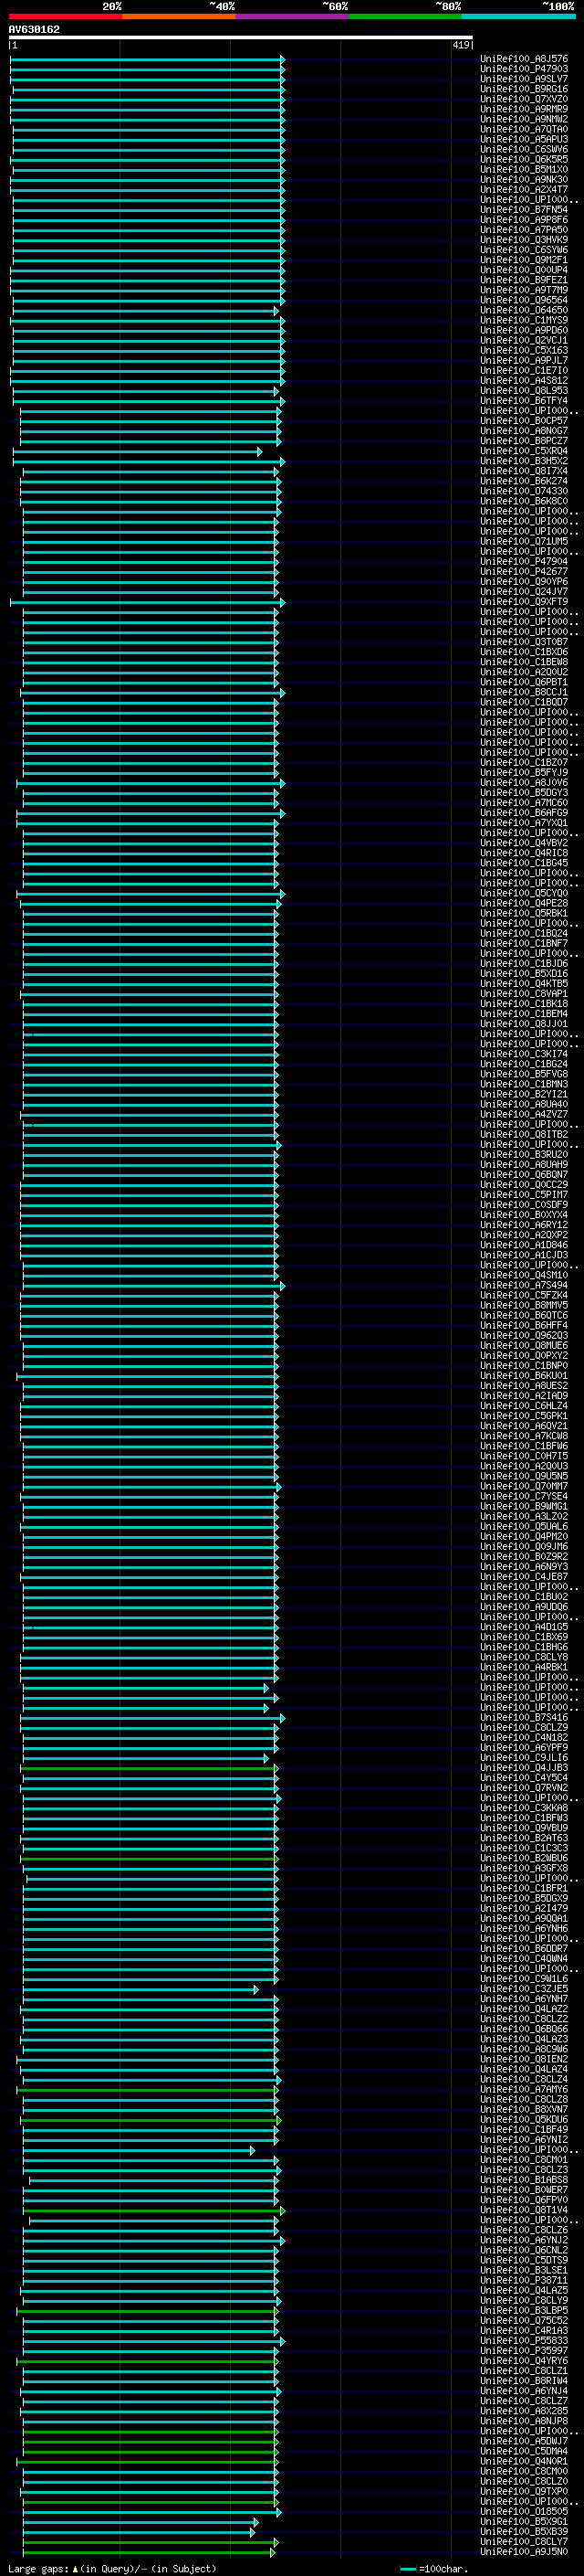Select the UniRef100_A7KCW8 label
The height and width of the screenshot is (2576, 584).
point(524,1436)
